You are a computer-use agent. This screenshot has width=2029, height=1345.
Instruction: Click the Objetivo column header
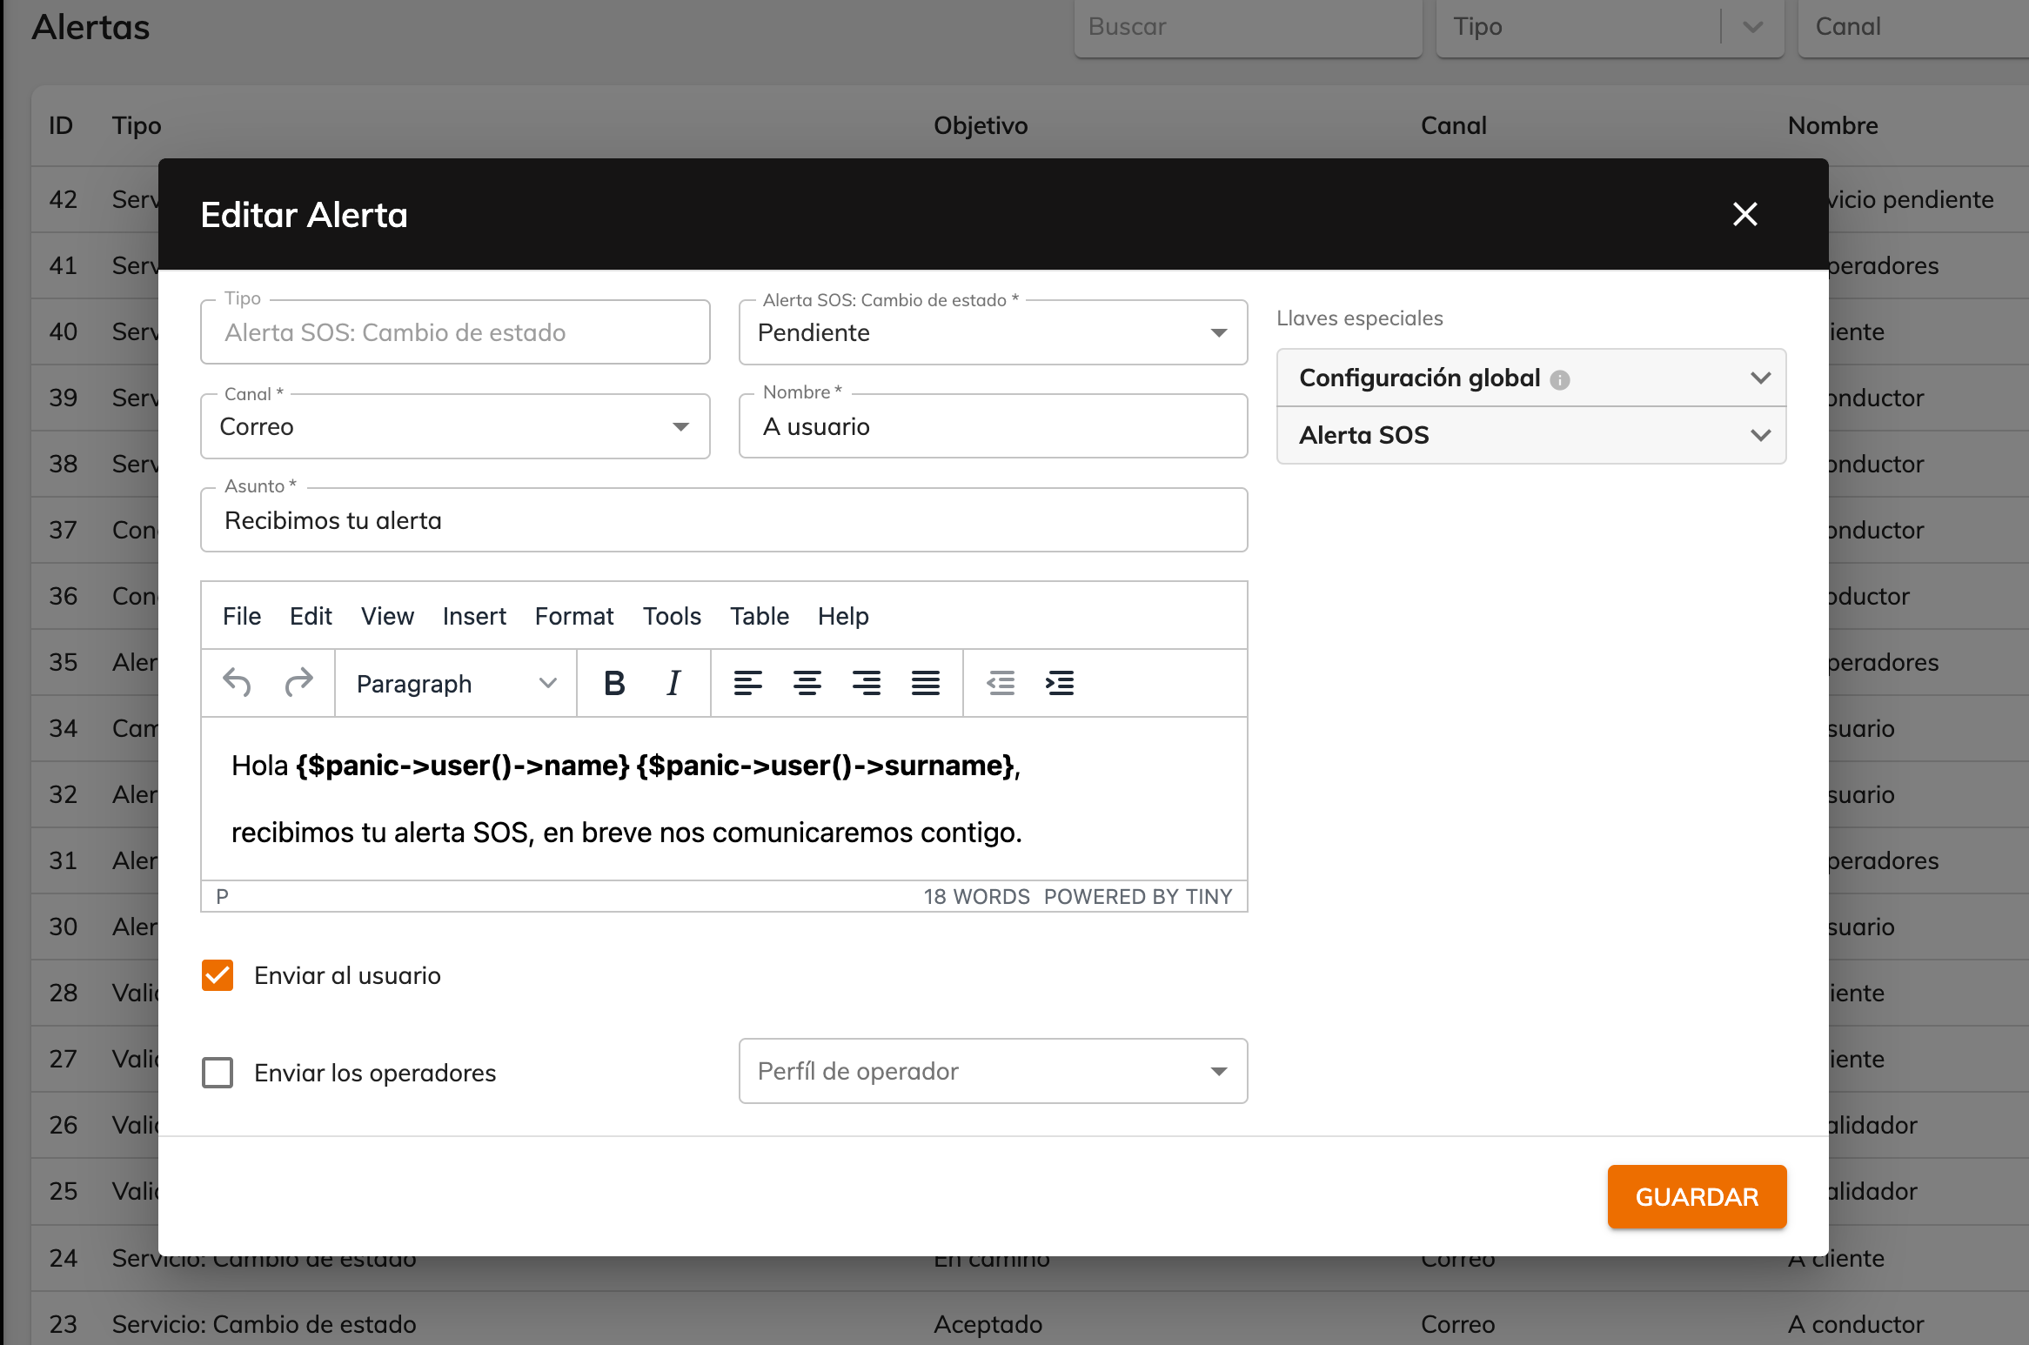coord(981,125)
